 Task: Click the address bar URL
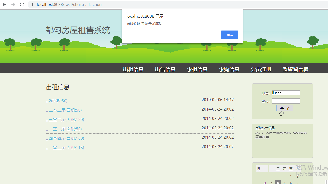click(x=69, y=5)
